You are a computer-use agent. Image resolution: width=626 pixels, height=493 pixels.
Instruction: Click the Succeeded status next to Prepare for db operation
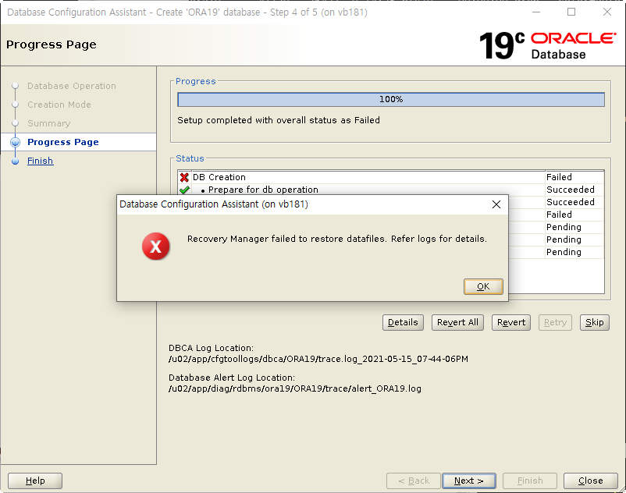[x=570, y=190]
